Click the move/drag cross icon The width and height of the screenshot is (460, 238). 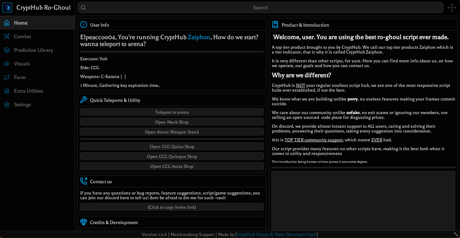point(452,7)
